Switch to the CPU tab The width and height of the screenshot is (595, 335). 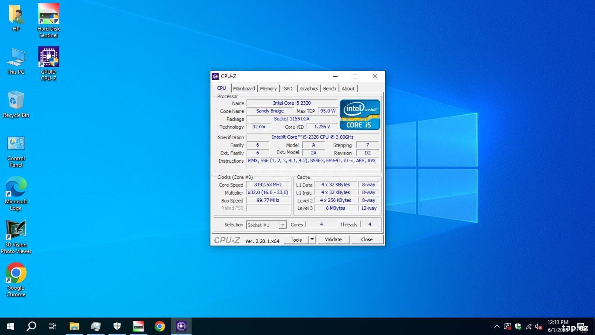[222, 88]
